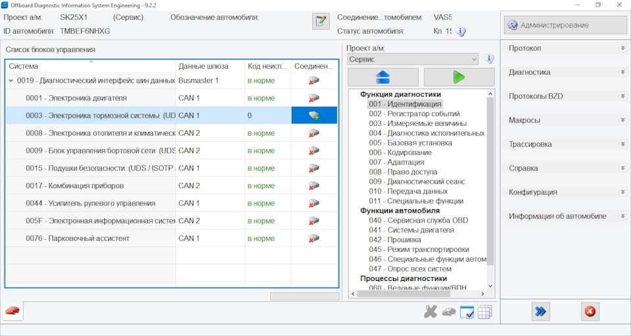Select 010 - Передача данных
This screenshot has height=336, width=631.
click(408, 192)
